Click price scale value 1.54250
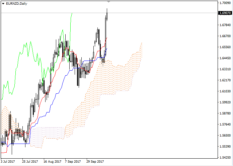233x166 pixels. click(225, 158)
